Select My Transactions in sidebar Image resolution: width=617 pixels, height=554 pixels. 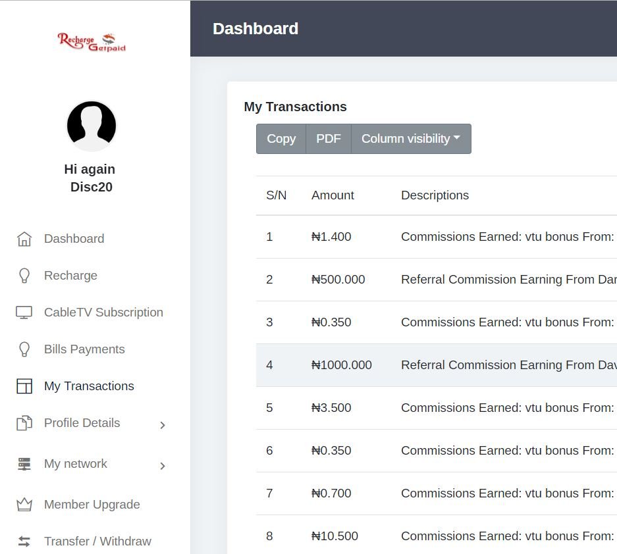[x=89, y=386]
